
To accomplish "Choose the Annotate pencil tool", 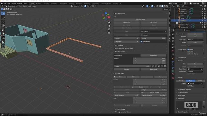I will click(3, 38).
